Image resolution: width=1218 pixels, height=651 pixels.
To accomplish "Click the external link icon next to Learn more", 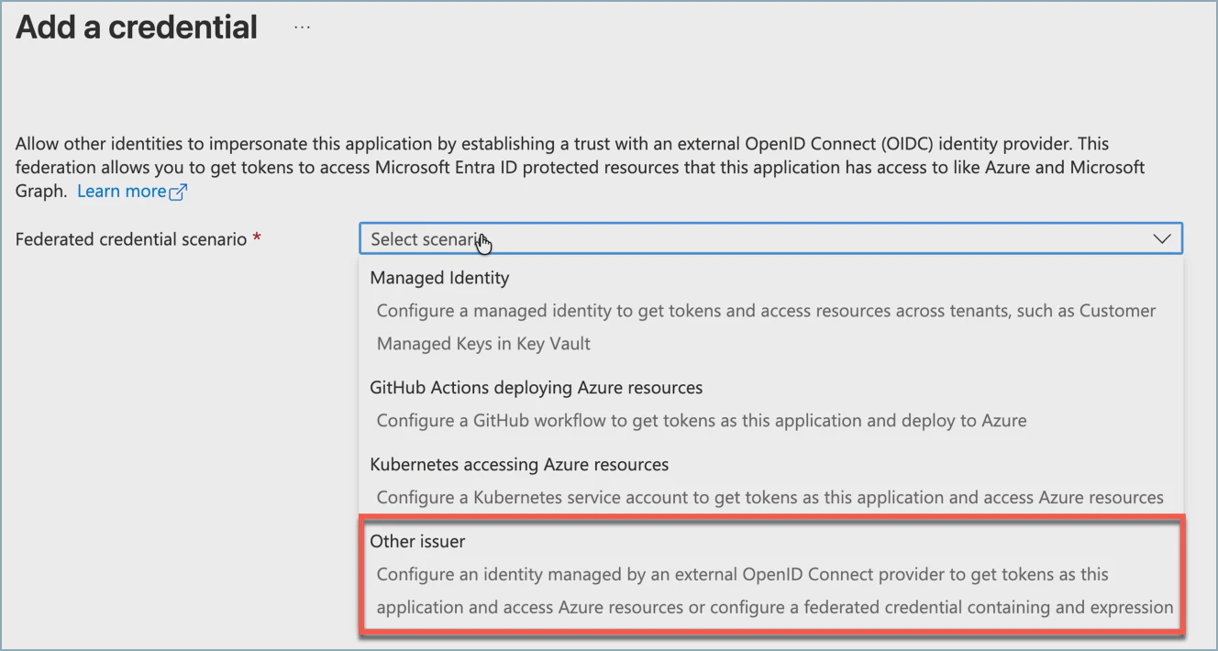I will (176, 191).
